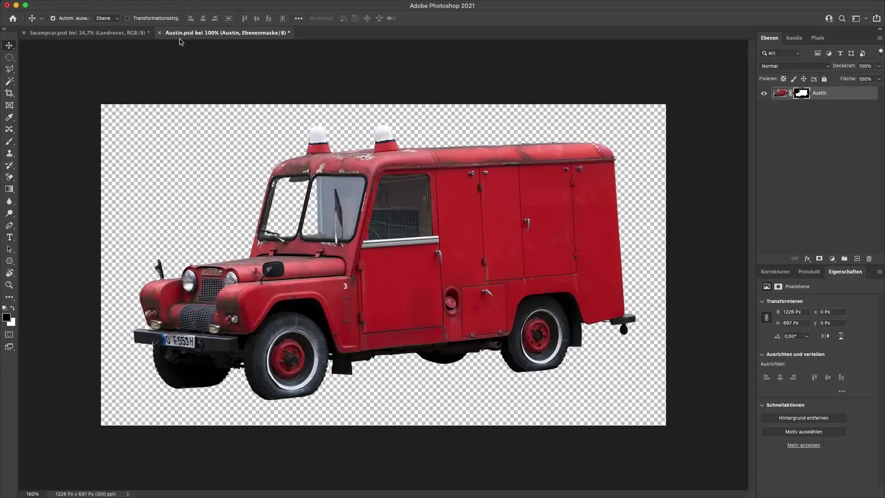
Task: Hide the Austin layer visibility
Action: coord(764,93)
